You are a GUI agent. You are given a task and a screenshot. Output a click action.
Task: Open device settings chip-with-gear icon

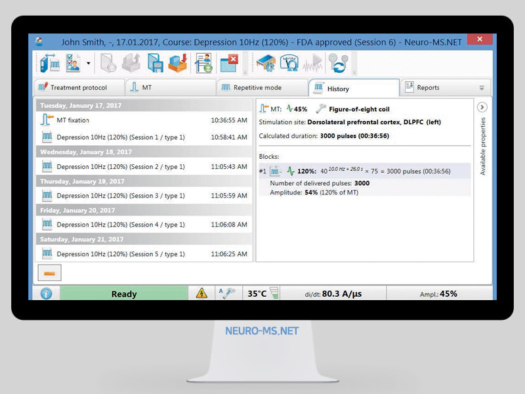pos(265,64)
